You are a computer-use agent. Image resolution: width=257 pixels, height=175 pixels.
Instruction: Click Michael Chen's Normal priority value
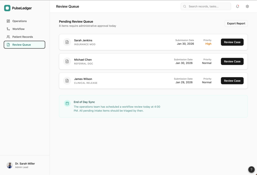coord(207,63)
